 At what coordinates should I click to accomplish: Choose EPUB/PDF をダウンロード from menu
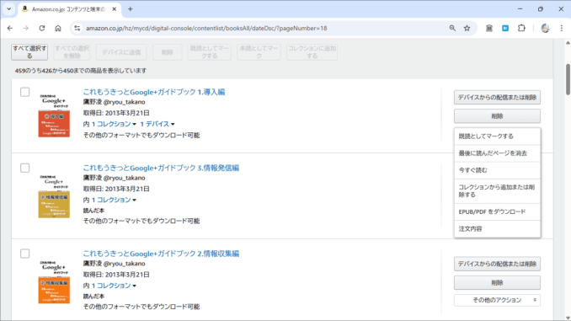[x=497, y=211]
